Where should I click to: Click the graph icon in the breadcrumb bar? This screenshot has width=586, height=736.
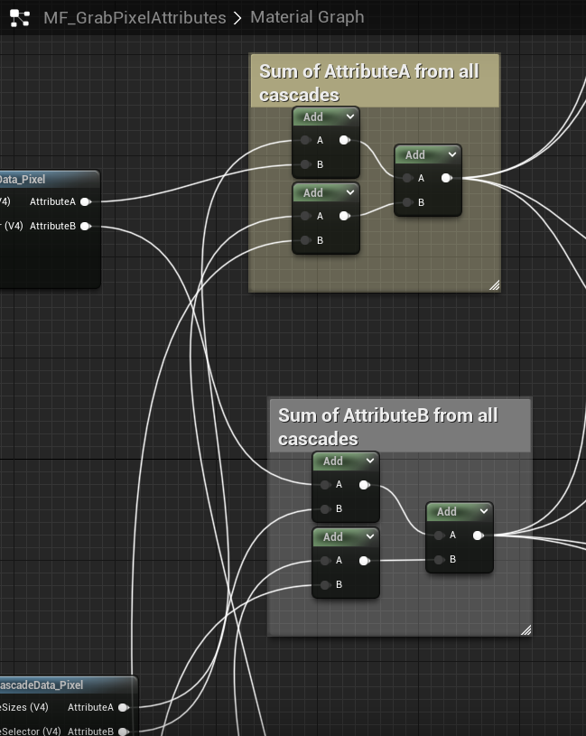tap(21, 17)
